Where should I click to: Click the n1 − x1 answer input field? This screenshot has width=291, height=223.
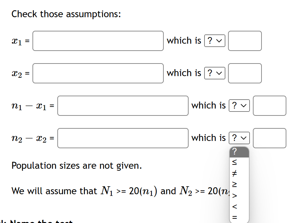(123, 106)
